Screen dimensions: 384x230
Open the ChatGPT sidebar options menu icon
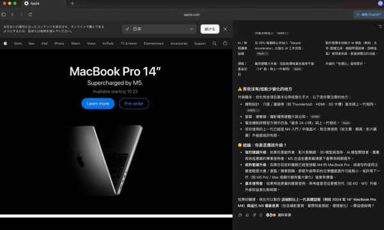point(380,26)
